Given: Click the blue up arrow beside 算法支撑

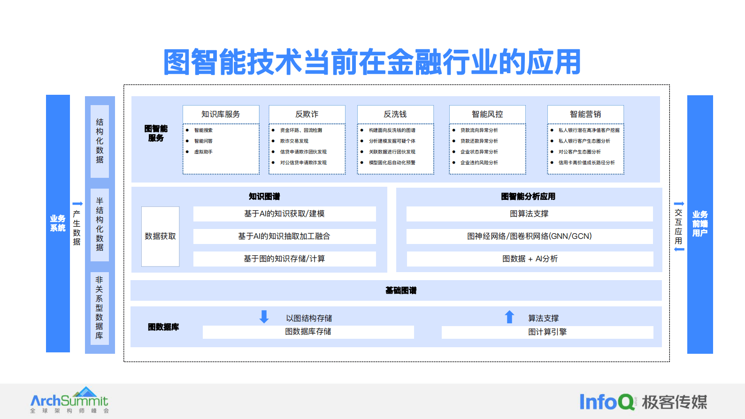Looking at the screenshot, I should click(x=509, y=317).
